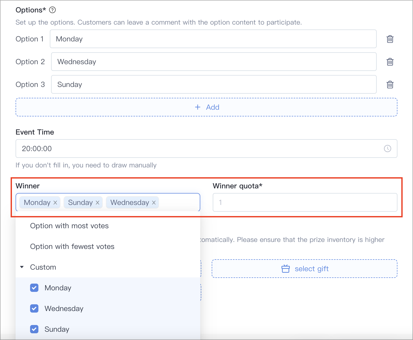The width and height of the screenshot is (413, 340).
Task: Uncheck the Sunday checkbox in the dropdown
Action: pos(34,329)
